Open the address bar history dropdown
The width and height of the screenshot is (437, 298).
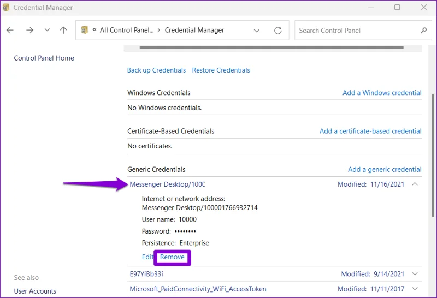pyautogui.click(x=257, y=31)
